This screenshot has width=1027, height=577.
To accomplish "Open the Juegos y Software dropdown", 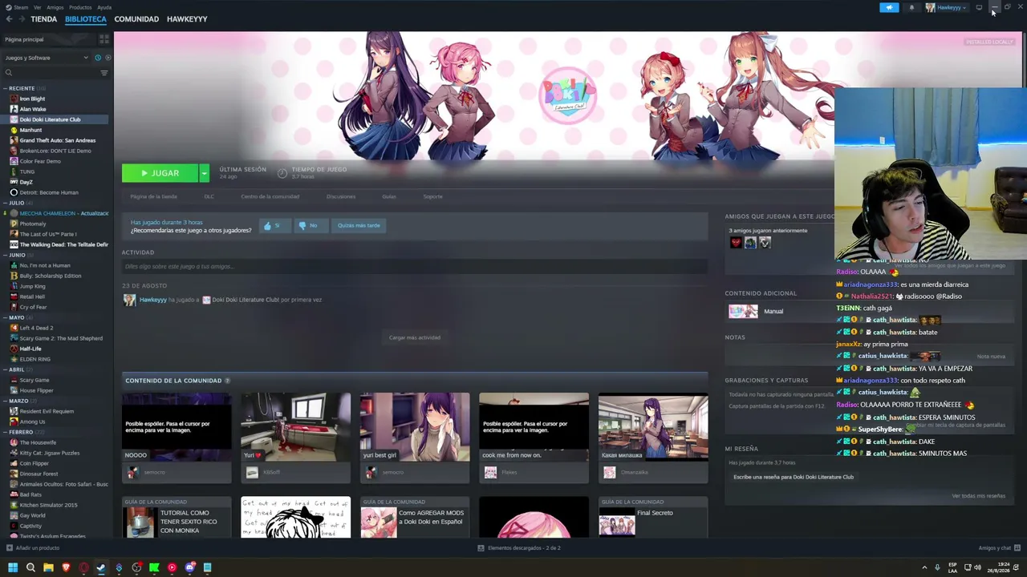I will coord(47,58).
